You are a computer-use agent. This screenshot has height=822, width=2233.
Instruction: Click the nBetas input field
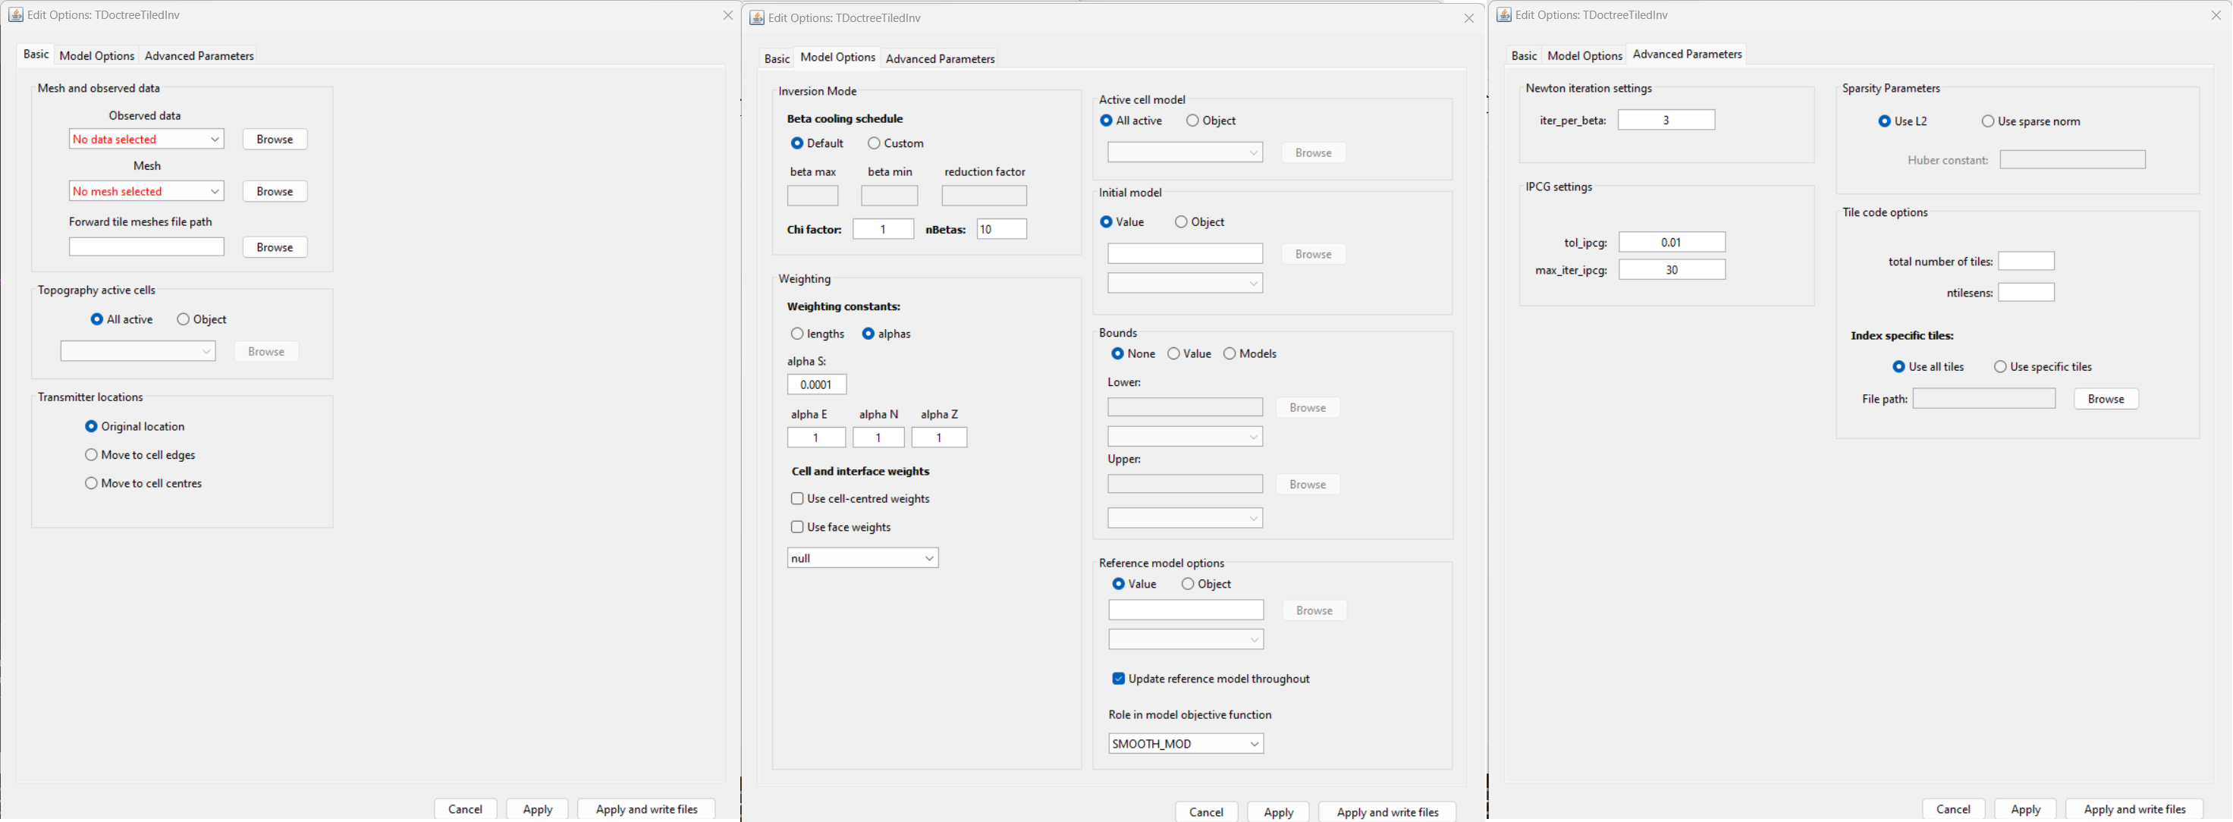1002,229
